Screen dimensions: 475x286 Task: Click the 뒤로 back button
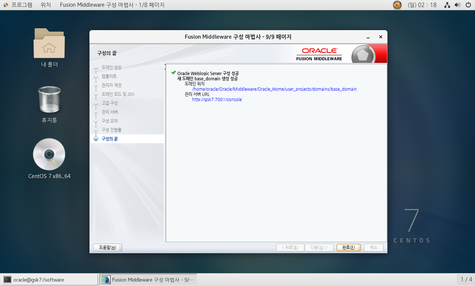coord(290,247)
